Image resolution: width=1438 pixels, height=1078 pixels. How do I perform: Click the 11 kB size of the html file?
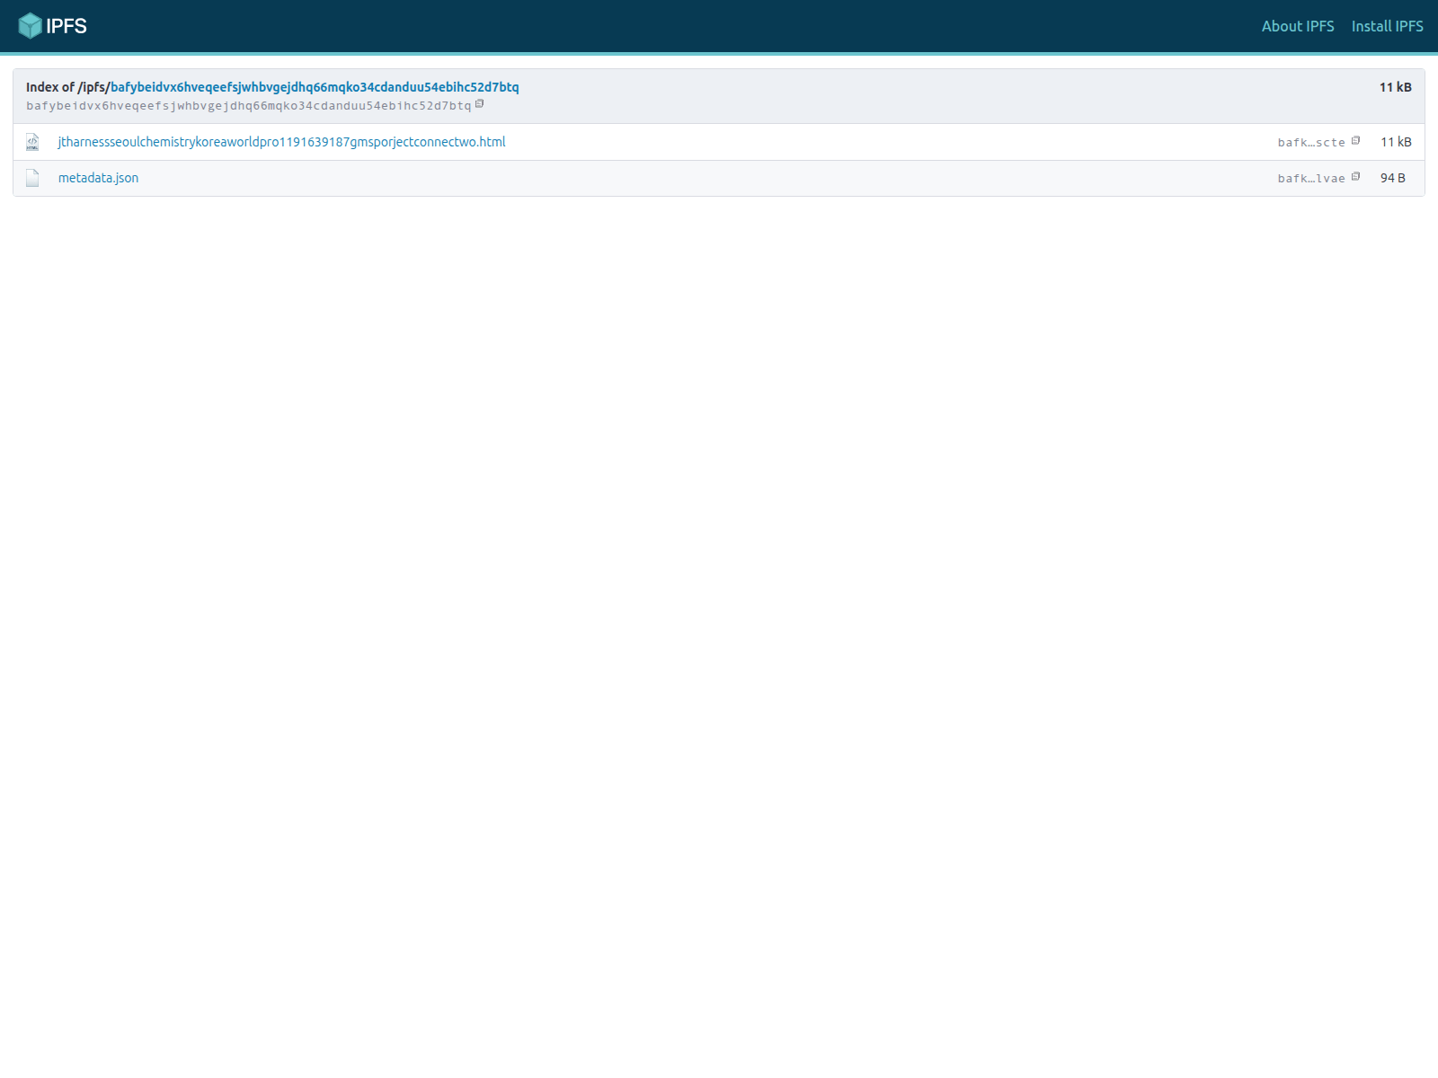(1396, 142)
